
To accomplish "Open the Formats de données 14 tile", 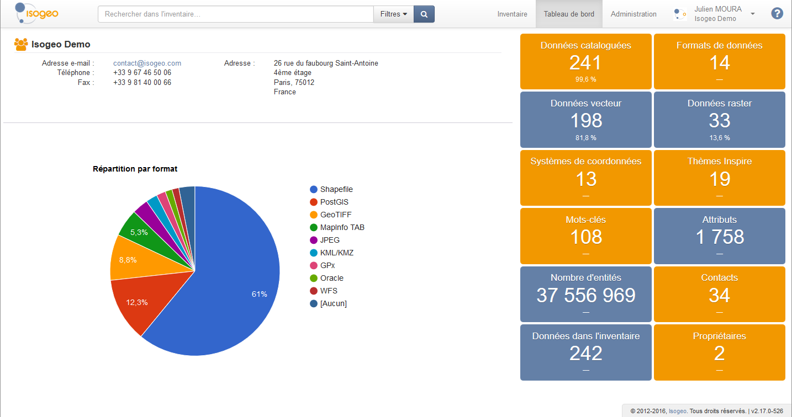I will point(720,61).
